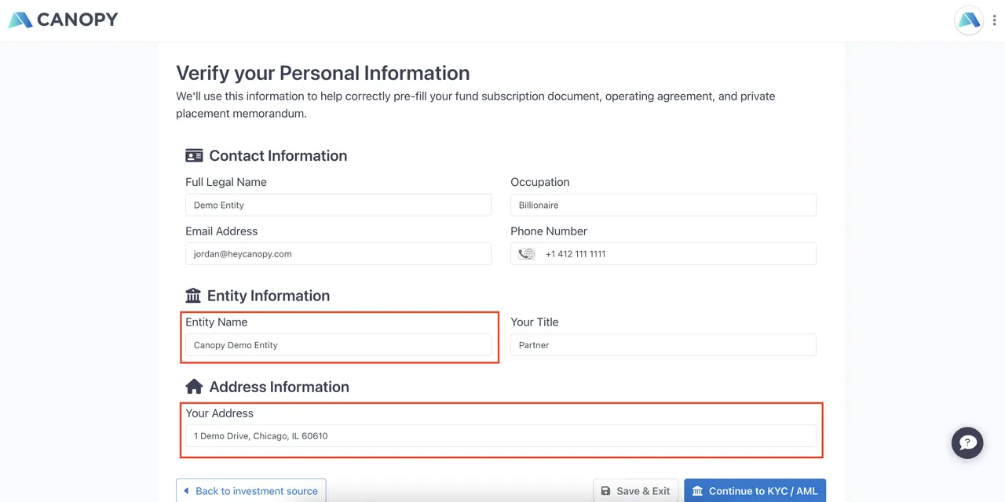This screenshot has width=1005, height=502.
Task: Click the Your Address label
Action: (220, 413)
